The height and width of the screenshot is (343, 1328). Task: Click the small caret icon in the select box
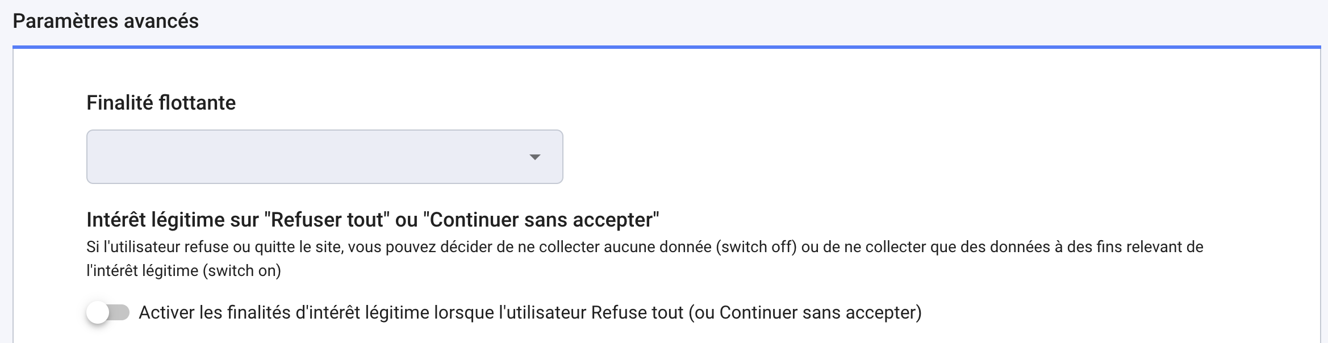pos(534,157)
